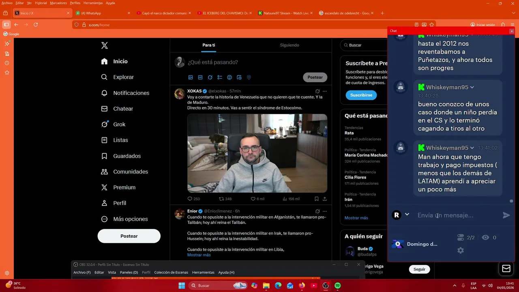
Task: Click Mostrar más under trending topics
Action: coord(356,218)
